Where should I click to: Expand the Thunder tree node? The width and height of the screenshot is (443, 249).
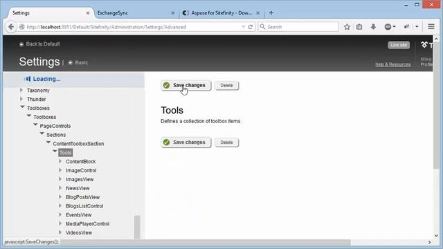(x=21, y=99)
